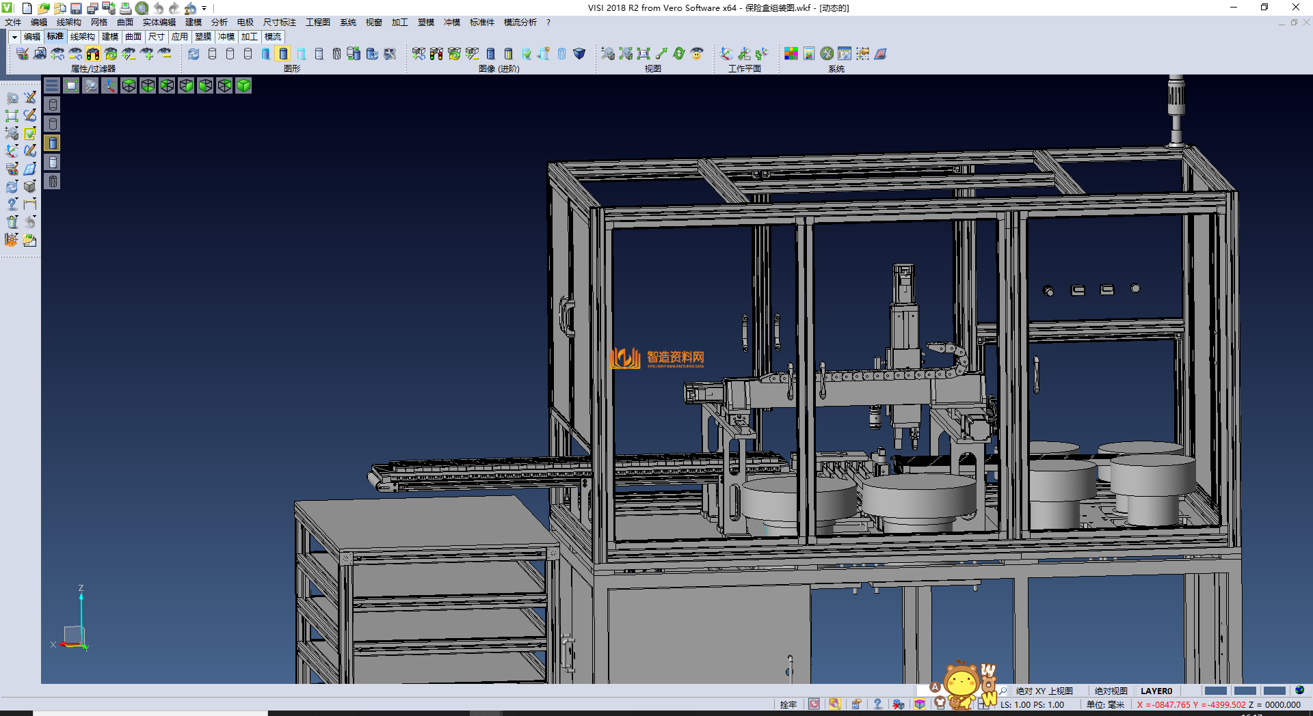
Task: Click the LAYER0 label in the status bar
Action: pyautogui.click(x=1156, y=691)
